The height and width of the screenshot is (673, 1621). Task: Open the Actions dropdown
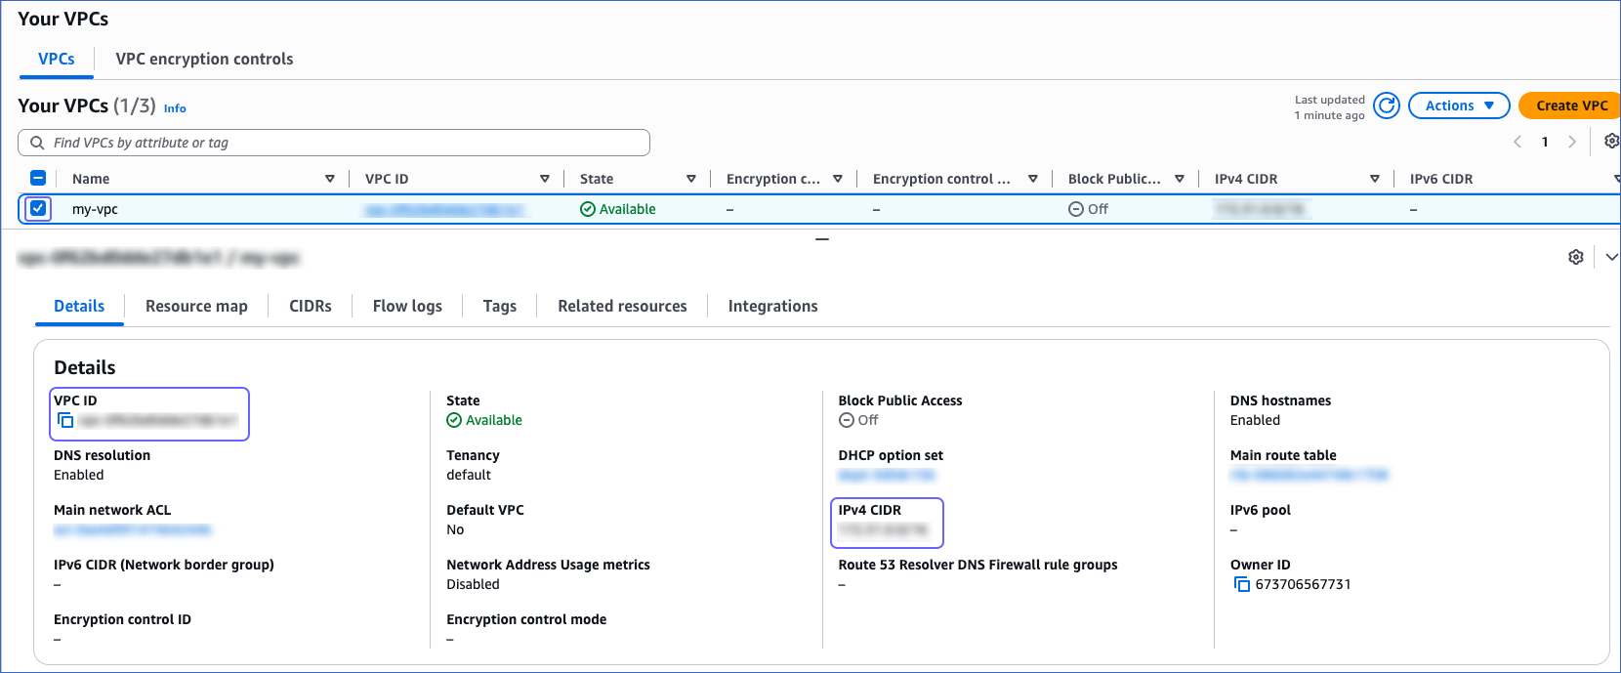1459,105
